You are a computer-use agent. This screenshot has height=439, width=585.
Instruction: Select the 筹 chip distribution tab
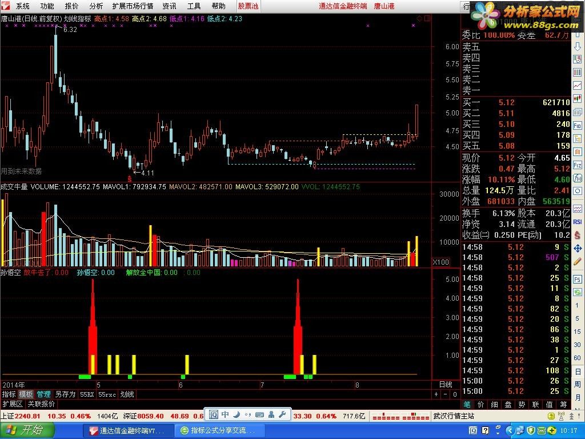coord(563,404)
